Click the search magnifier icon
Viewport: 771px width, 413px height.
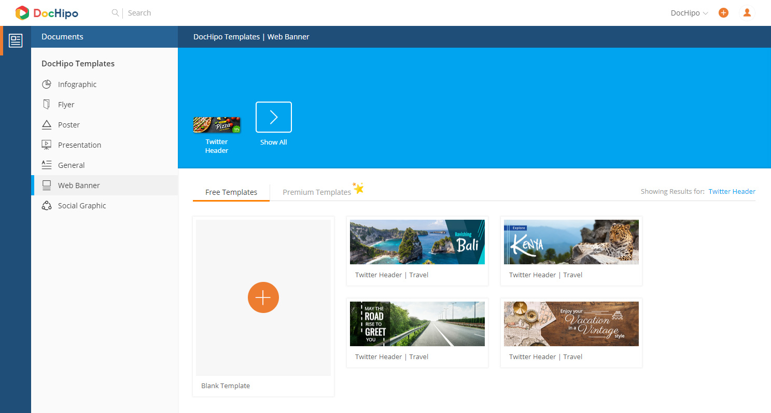115,12
